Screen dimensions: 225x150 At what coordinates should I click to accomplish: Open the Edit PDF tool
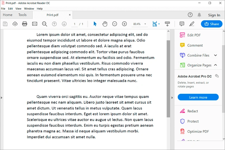pos(190,35)
